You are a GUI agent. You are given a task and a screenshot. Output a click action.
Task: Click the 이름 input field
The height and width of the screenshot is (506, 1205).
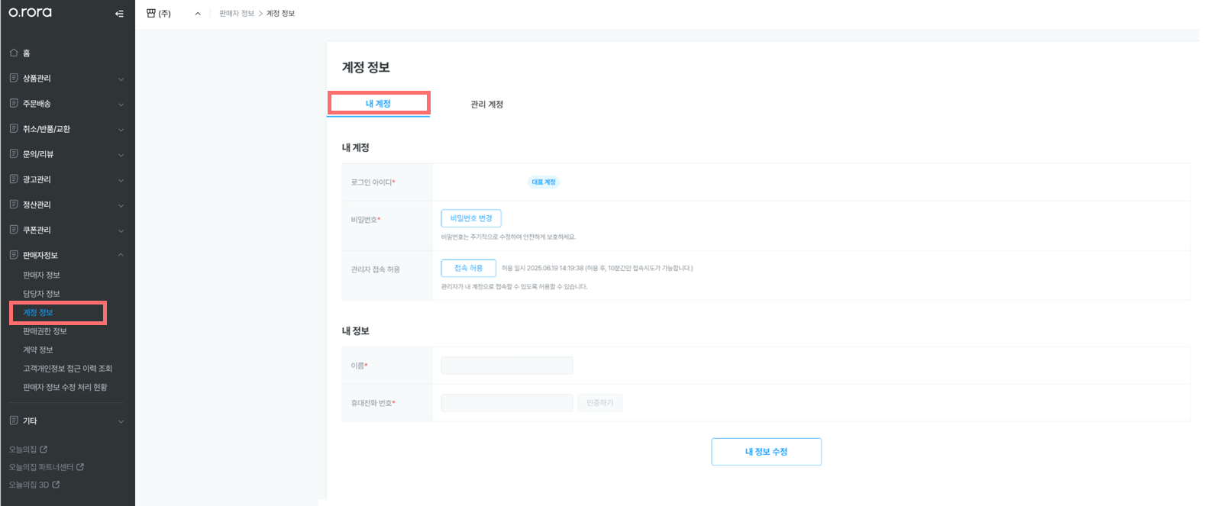pos(507,366)
